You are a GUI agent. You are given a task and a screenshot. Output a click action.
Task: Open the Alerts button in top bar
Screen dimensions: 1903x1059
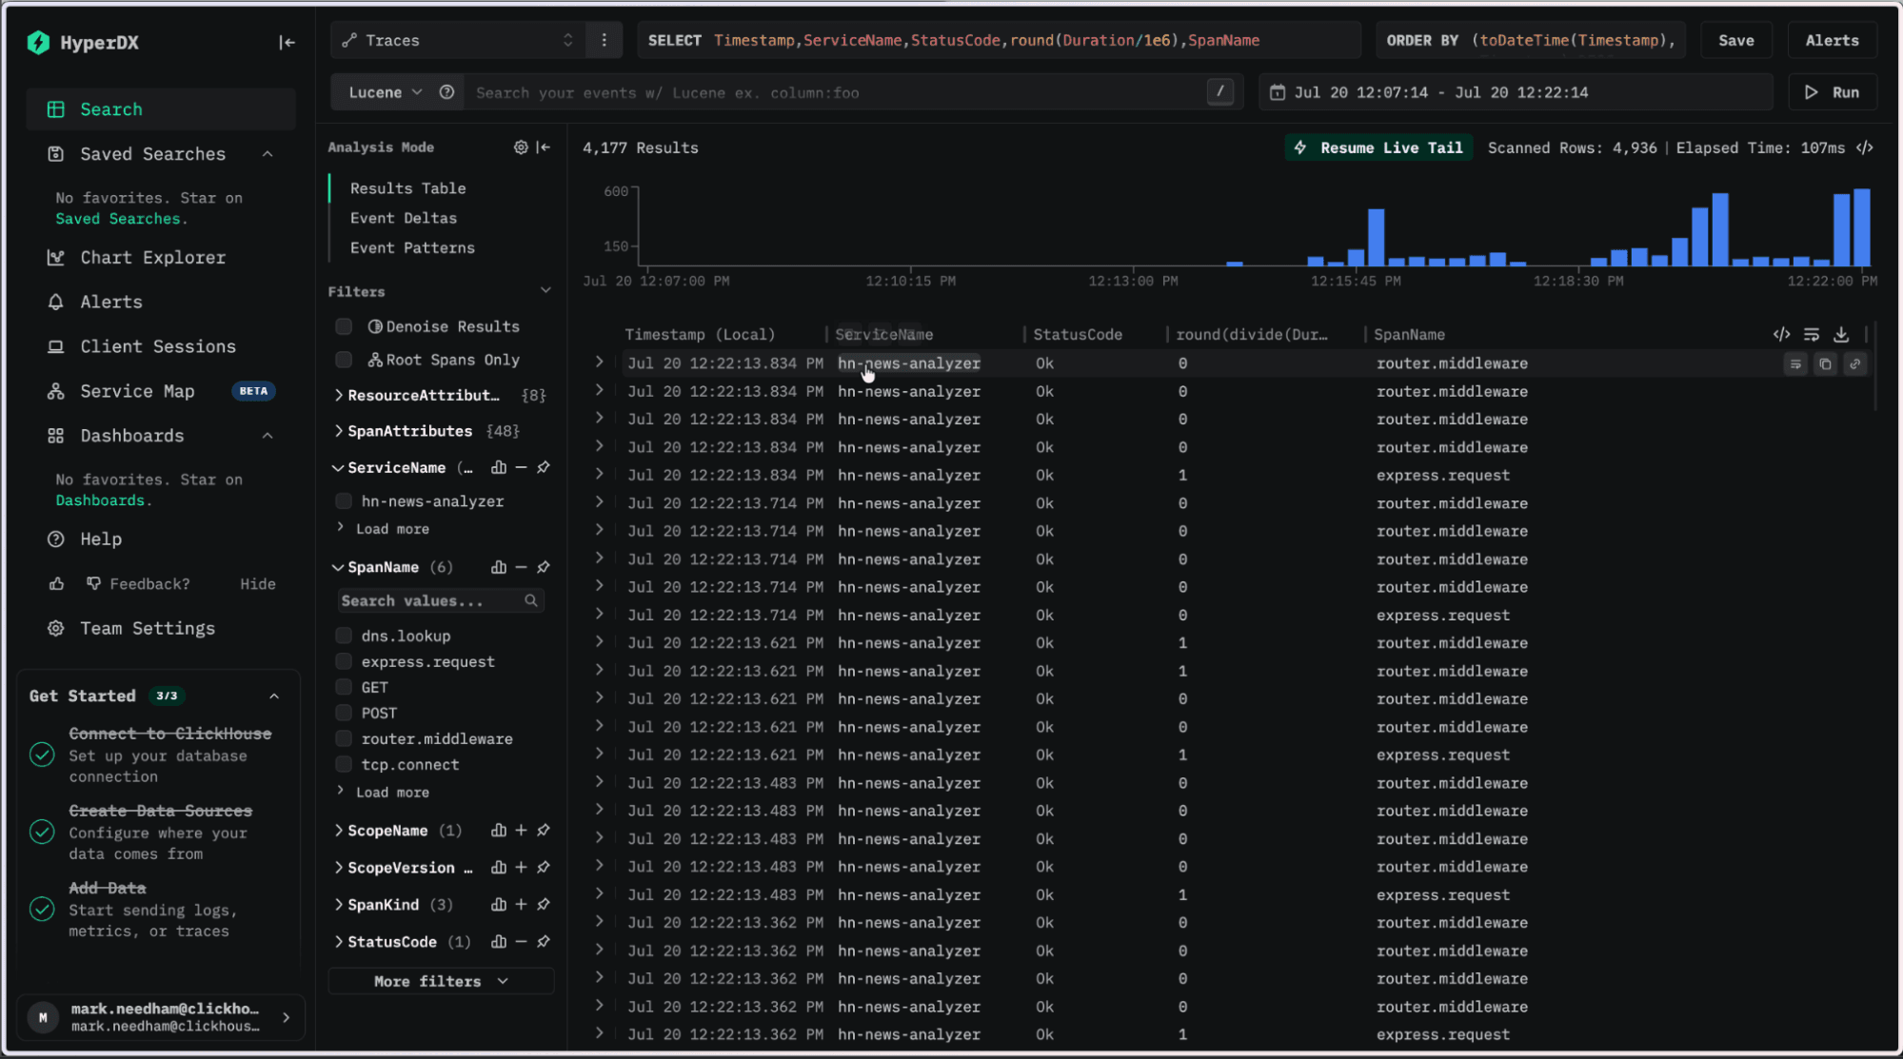point(1832,40)
